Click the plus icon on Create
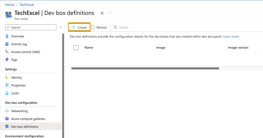This screenshot has width=263, height=138. (x=74, y=27)
